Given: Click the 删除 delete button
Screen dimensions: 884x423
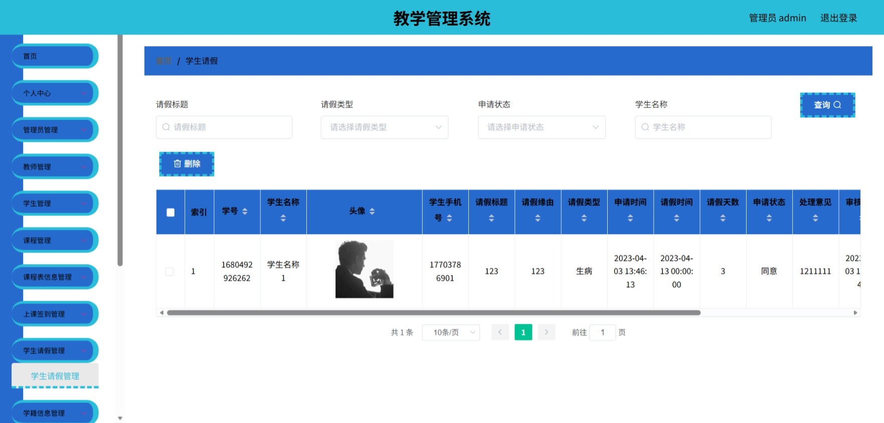Looking at the screenshot, I should [x=187, y=164].
